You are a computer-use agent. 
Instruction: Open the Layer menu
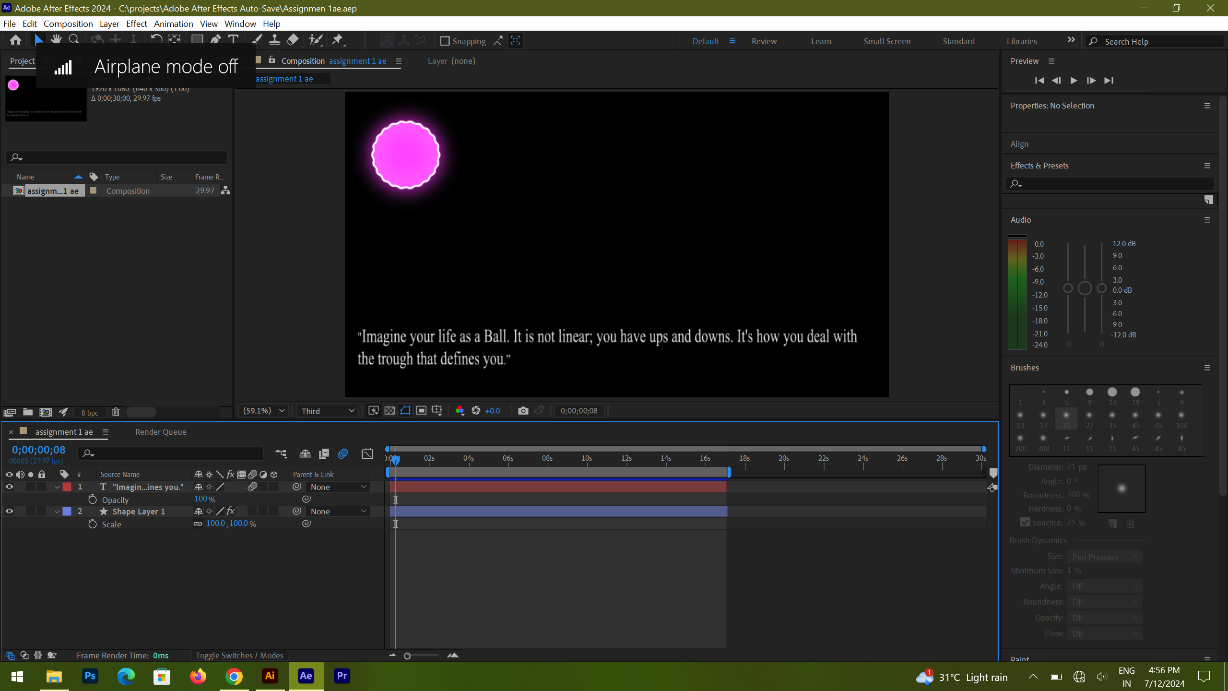pos(109,24)
